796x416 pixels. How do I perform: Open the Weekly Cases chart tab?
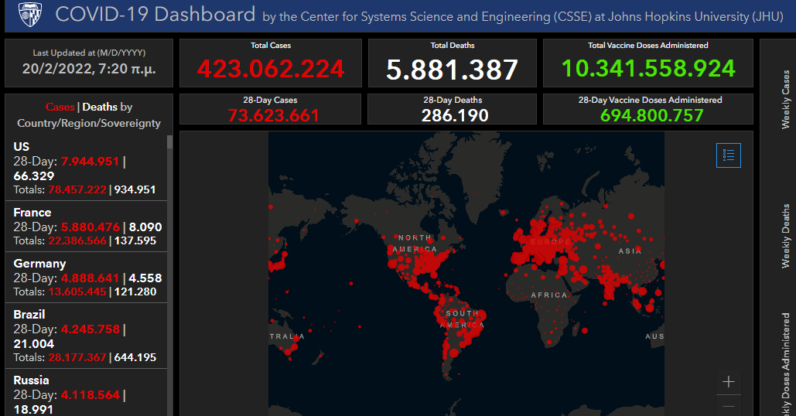click(x=786, y=100)
